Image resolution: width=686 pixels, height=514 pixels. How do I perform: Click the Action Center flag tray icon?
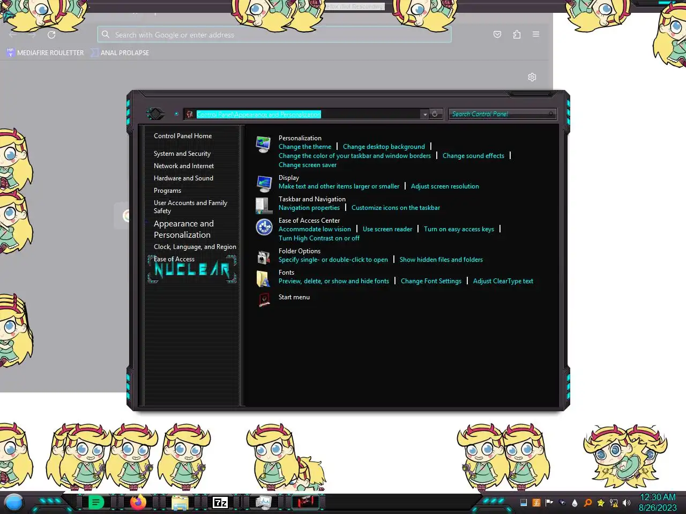[549, 503]
